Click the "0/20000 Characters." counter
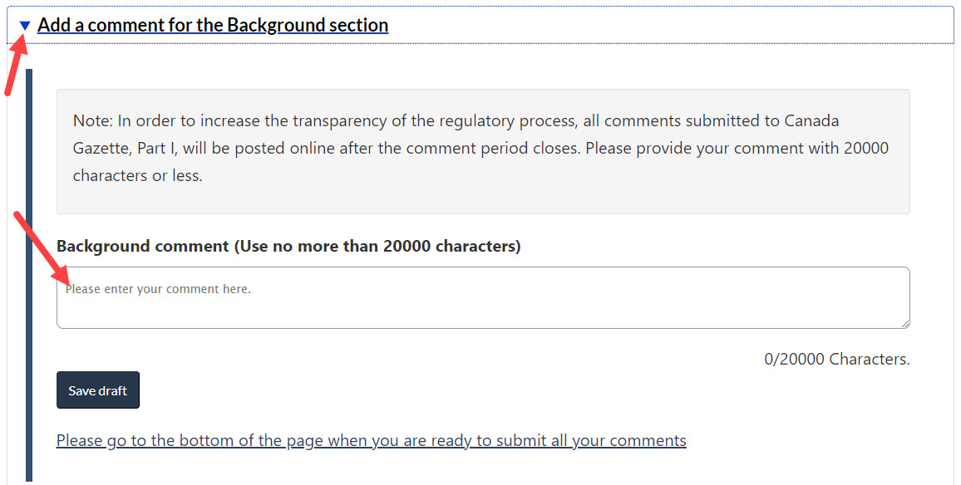 tap(836, 360)
